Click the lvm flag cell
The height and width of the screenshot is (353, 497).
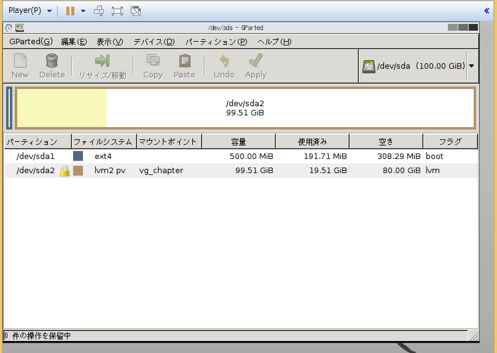coord(432,171)
